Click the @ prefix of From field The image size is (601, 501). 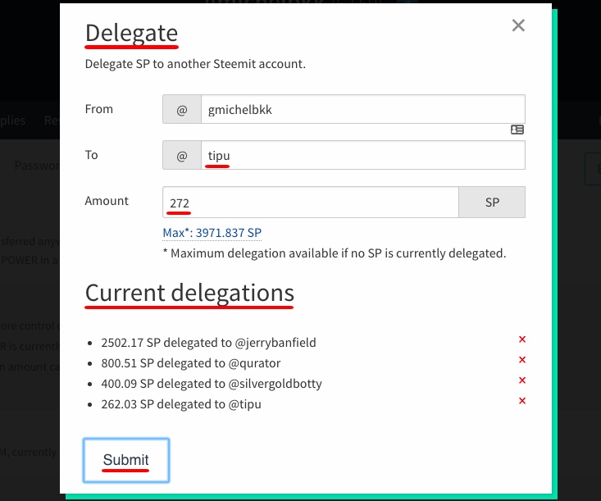point(182,109)
